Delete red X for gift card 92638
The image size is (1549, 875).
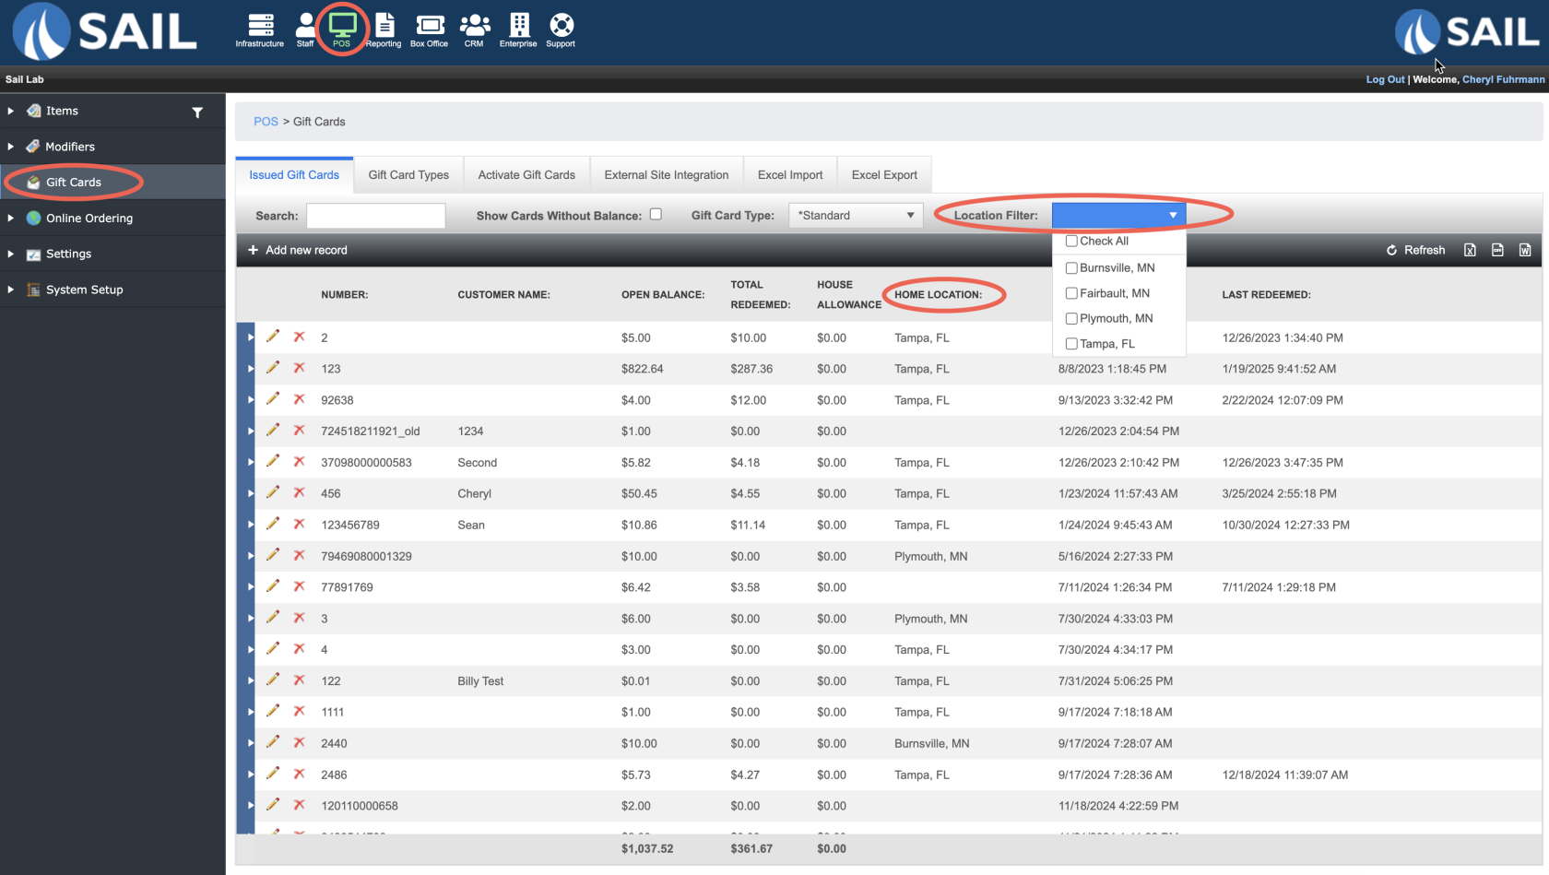pyautogui.click(x=299, y=399)
